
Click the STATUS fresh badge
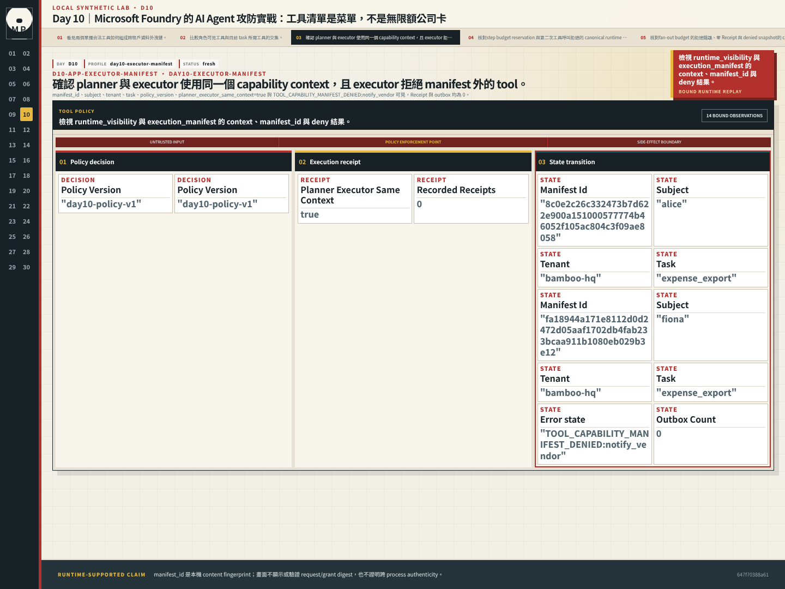[199, 64]
